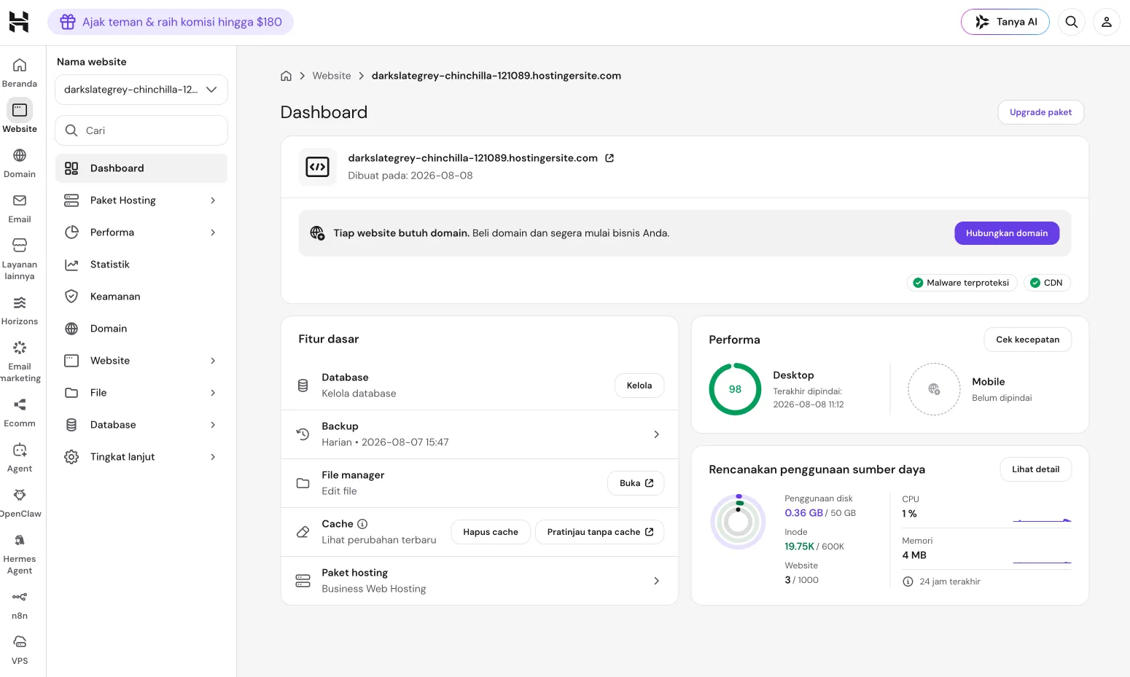Image resolution: width=1130 pixels, height=677 pixels.
Task: Open Keamanan in the sidebar
Action: click(141, 297)
